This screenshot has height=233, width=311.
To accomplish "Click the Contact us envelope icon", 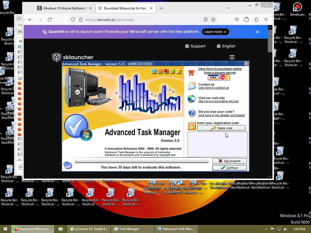I will pos(192,86).
